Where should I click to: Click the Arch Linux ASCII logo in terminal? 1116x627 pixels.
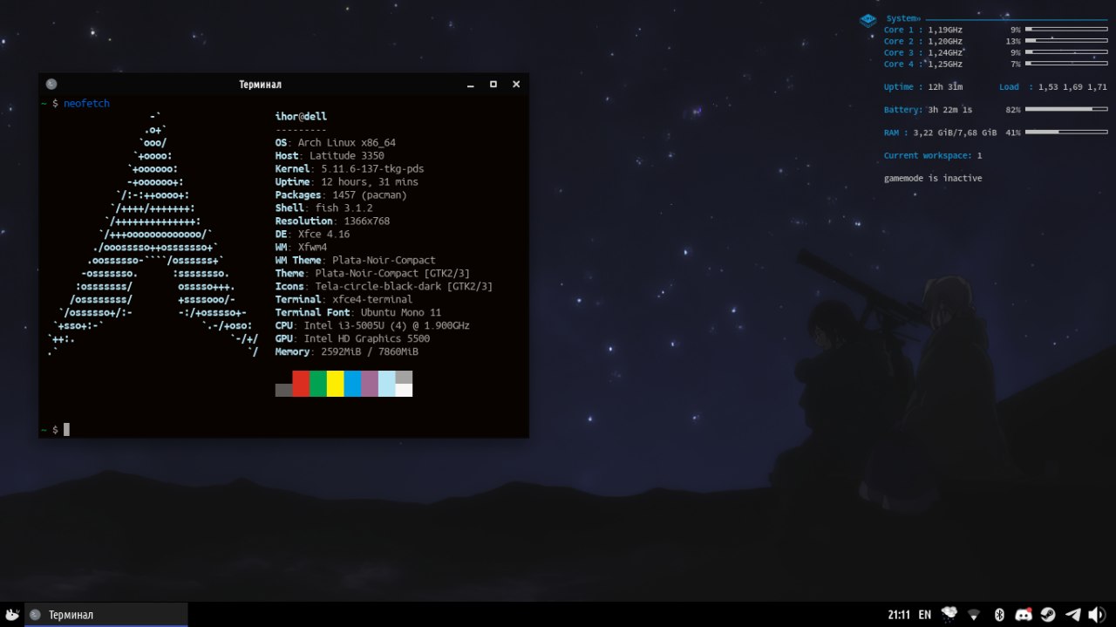pos(153,234)
